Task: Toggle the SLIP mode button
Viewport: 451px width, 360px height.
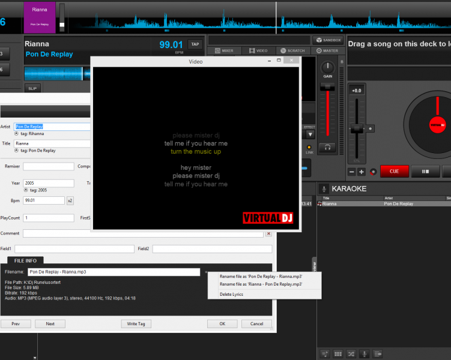Action: tap(32, 88)
